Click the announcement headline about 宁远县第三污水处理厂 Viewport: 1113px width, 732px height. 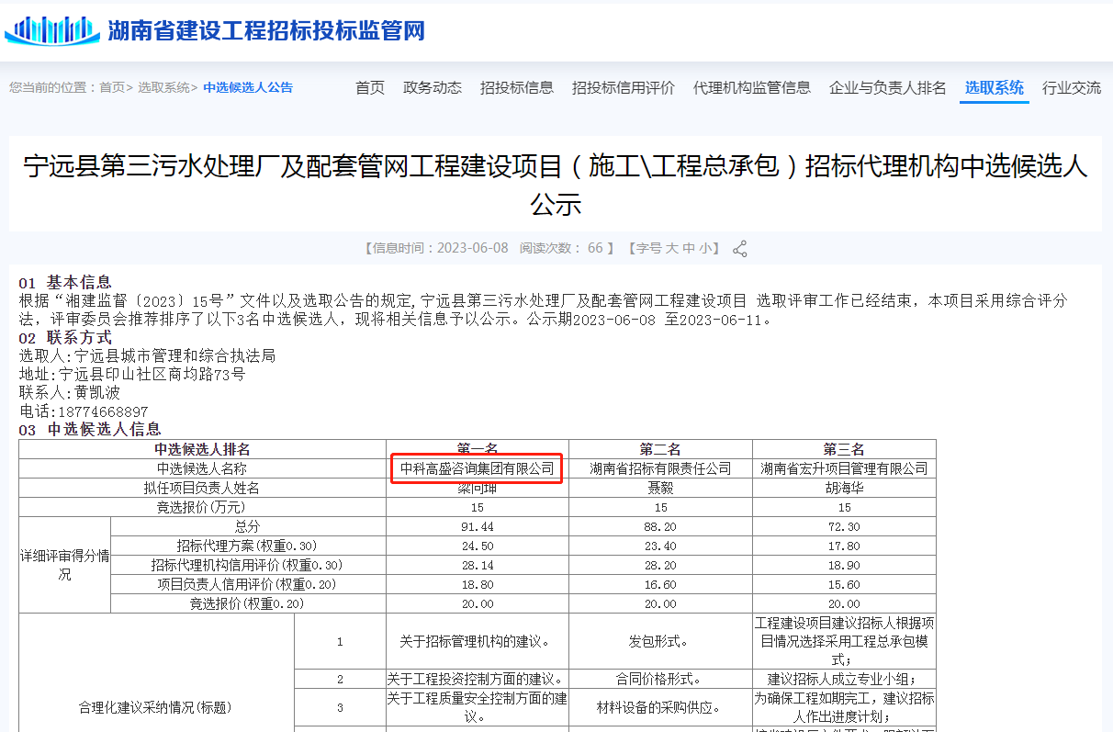[556, 185]
